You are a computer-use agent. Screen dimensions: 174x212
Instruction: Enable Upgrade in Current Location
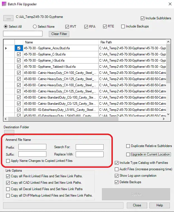[128, 154]
